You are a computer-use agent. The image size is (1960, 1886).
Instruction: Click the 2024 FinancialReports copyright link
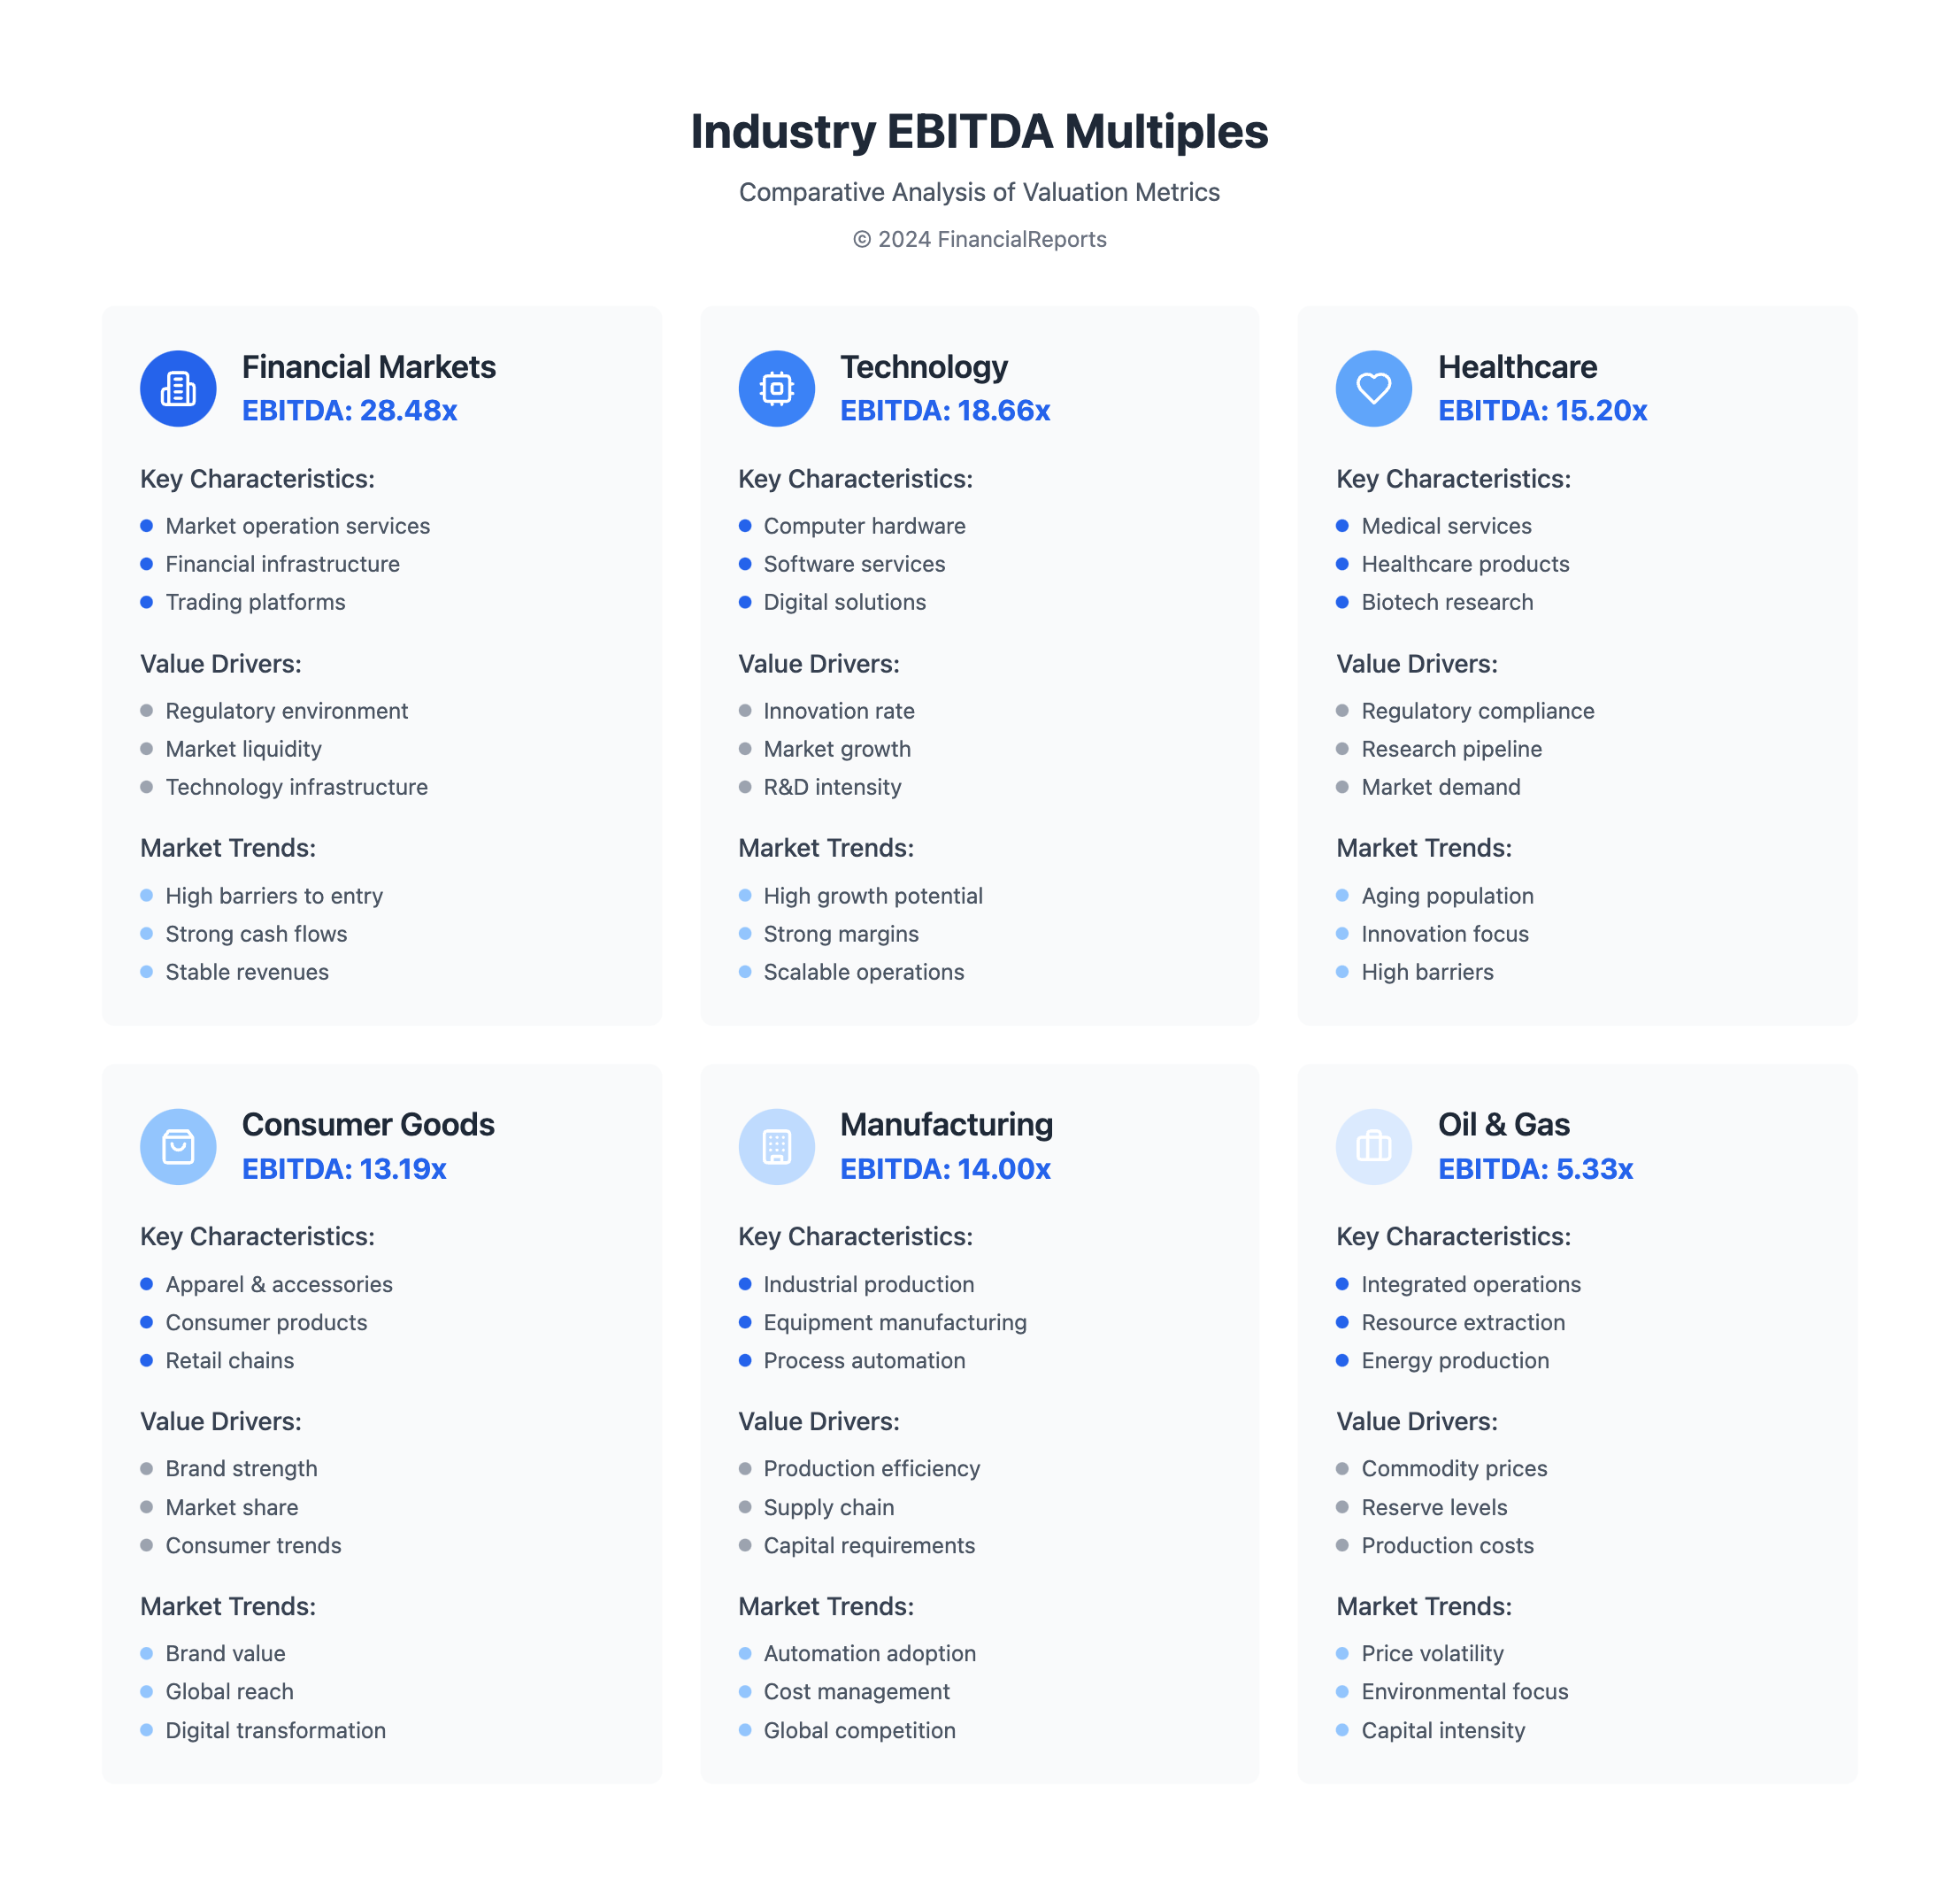[x=980, y=239]
